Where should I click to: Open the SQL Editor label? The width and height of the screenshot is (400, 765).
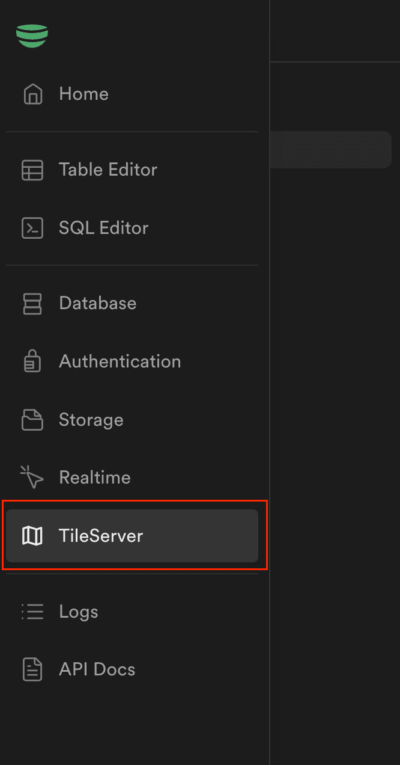click(x=104, y=228)
